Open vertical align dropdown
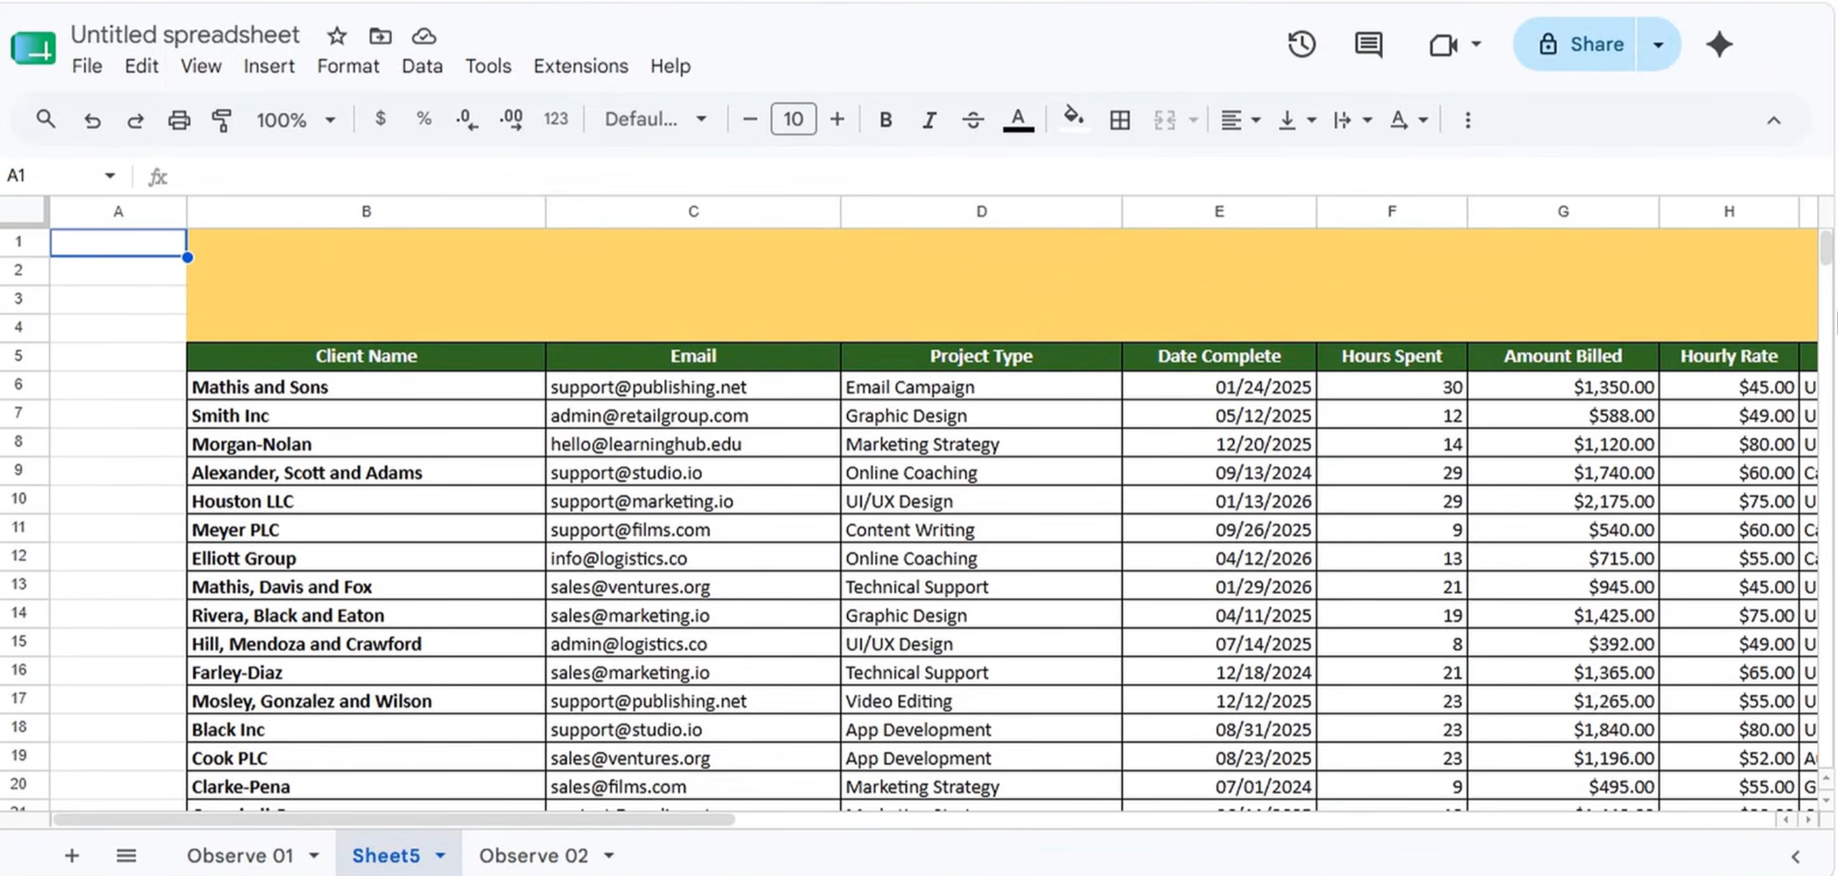 pos(1297,120)
